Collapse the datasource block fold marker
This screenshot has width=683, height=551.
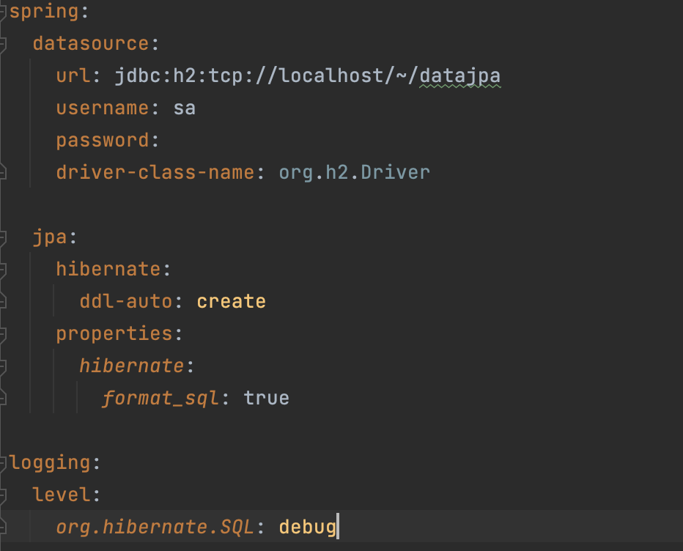(x=2, y=44)
